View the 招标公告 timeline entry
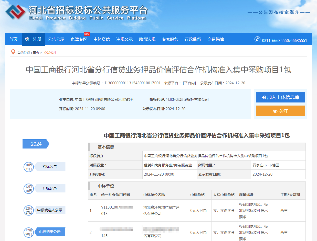 click(50, 166)
